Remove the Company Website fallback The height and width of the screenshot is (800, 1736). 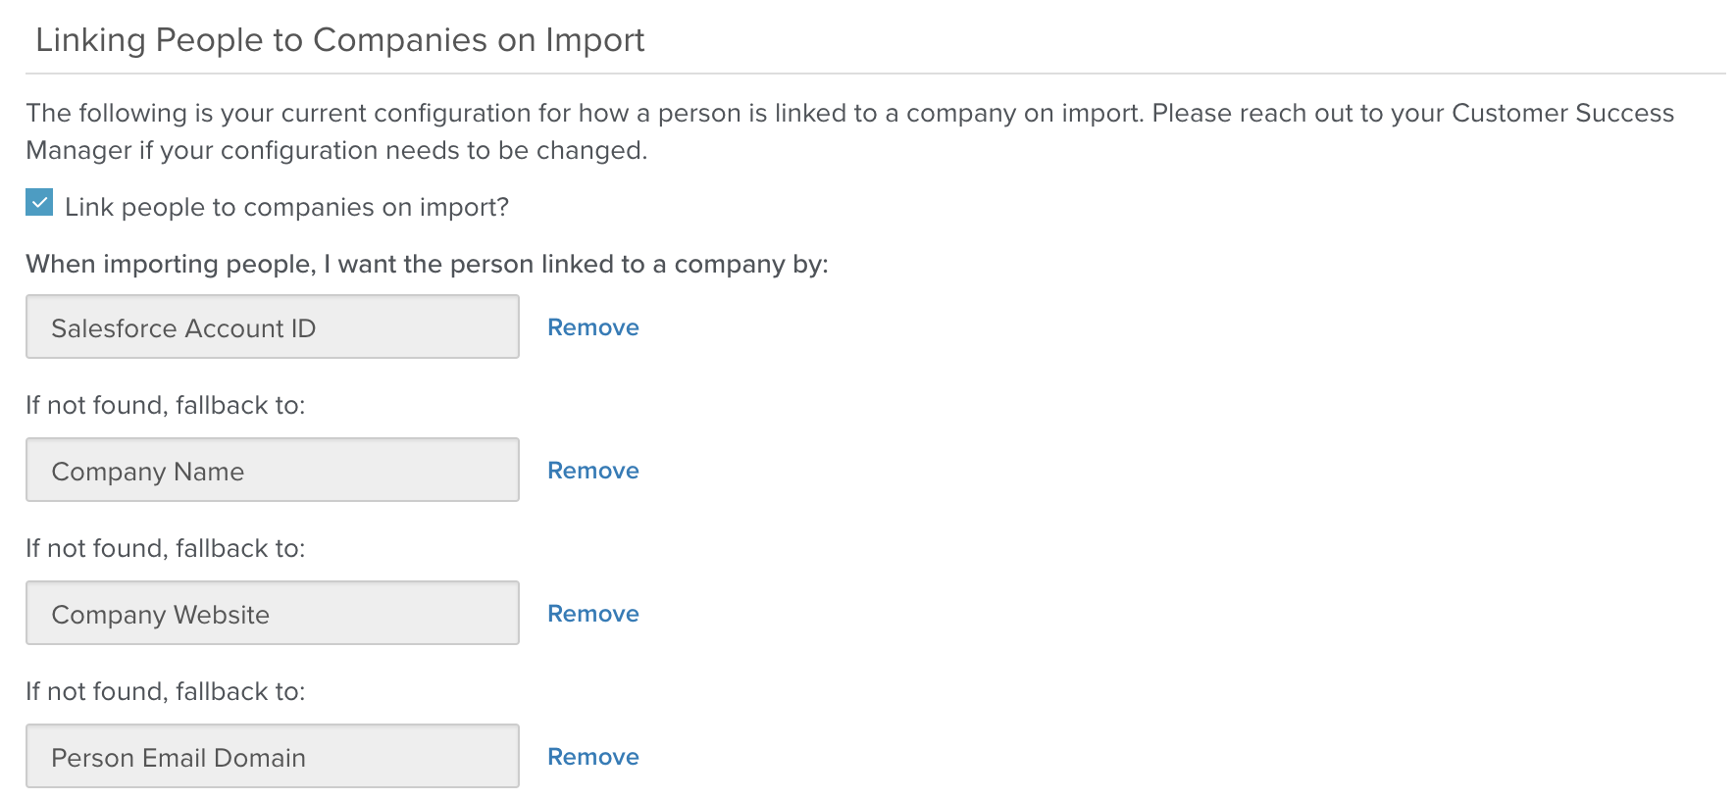(592, 614)
